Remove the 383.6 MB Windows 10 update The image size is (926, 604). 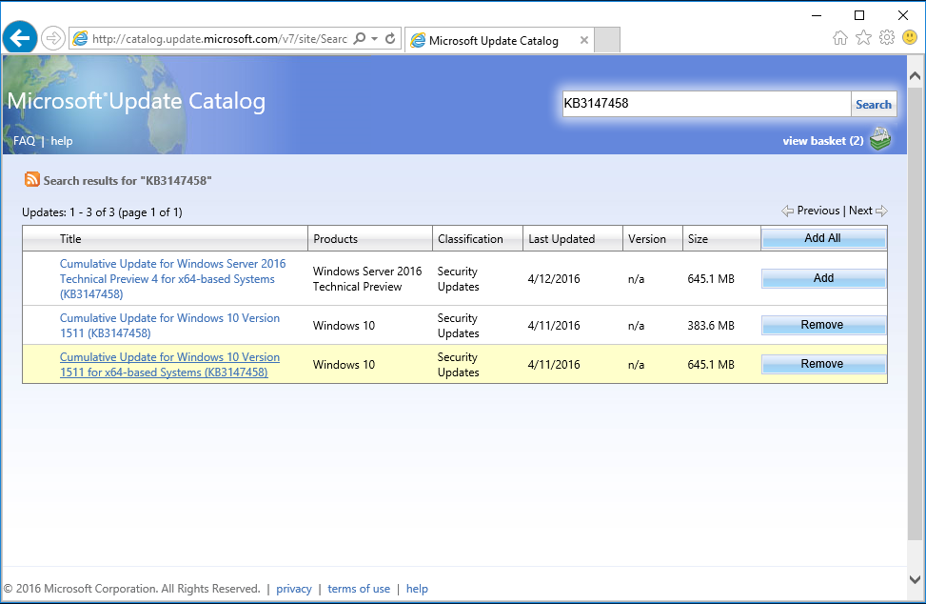pos(823,325)
